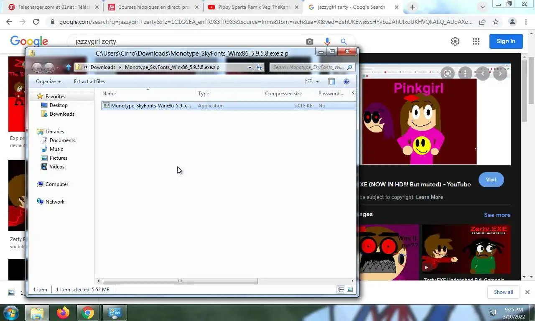Refresh the Explorer address bar
The image size is (535, 321).
pos(259,67)
